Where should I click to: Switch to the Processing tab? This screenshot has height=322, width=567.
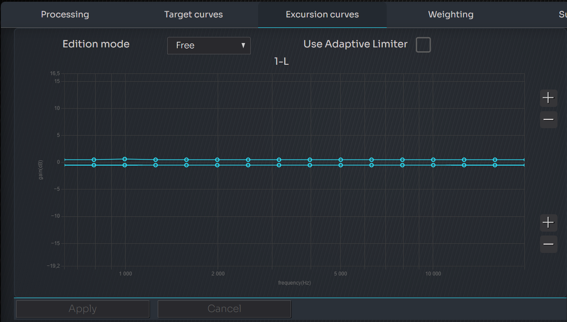point(65,14)
